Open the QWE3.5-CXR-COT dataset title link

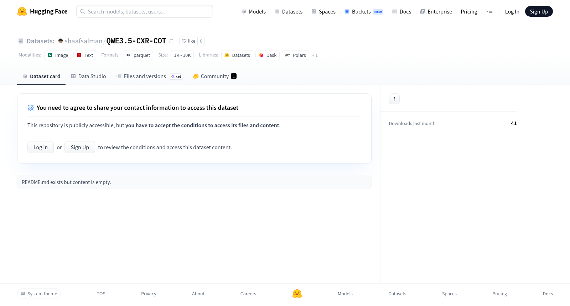pyautogui.click(x=136, y=41)
